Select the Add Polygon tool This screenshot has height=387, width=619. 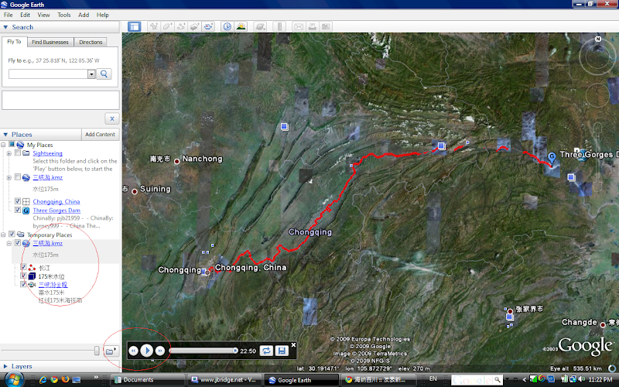click(167, 27)
